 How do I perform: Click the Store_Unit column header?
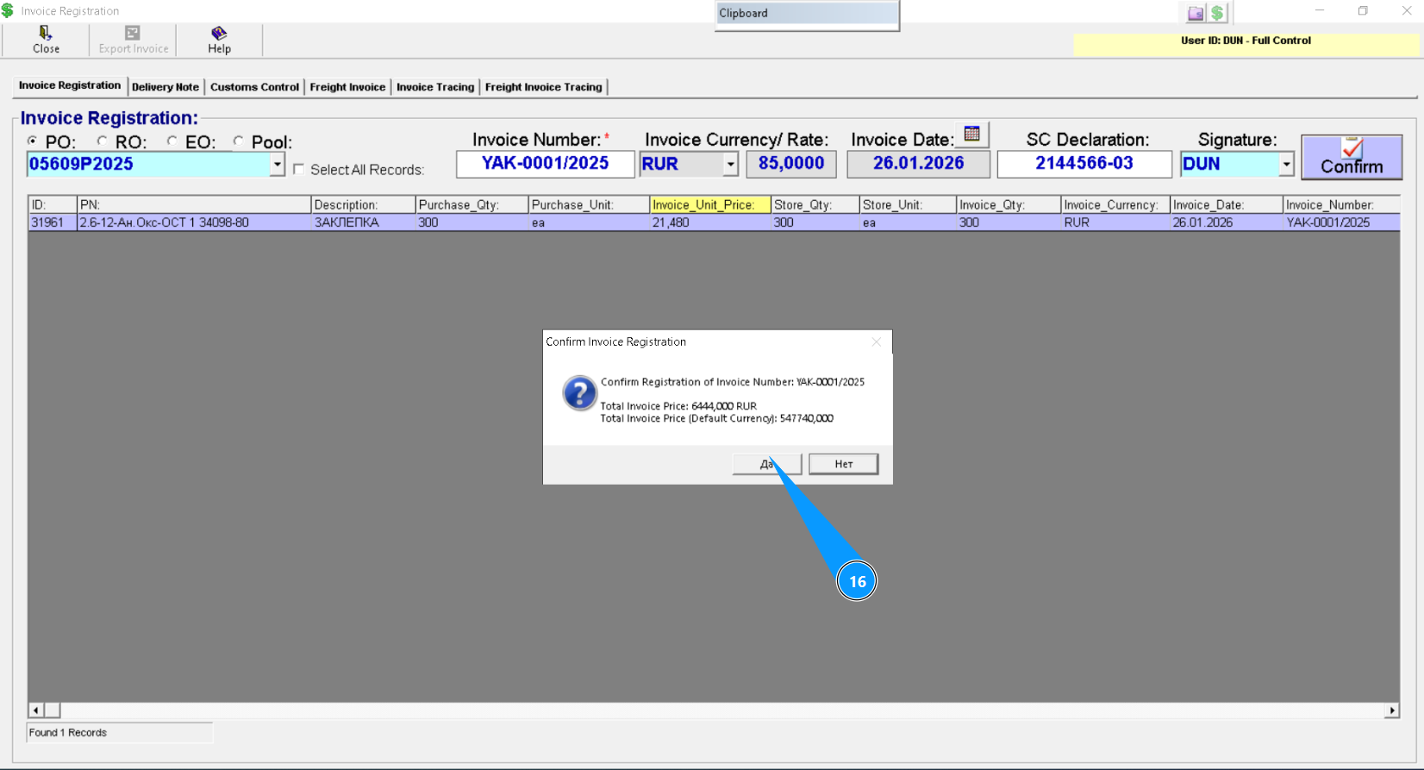[909, 204]
